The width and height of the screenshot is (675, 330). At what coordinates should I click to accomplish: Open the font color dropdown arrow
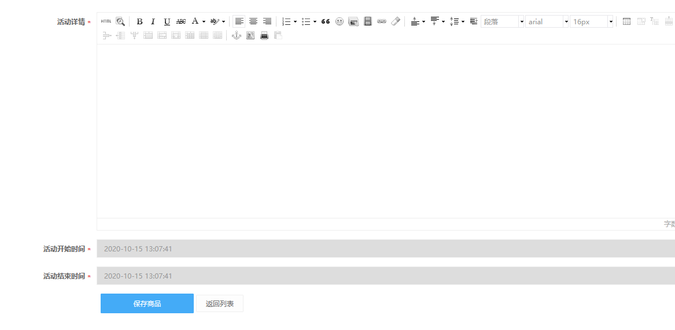pos(204,21)
